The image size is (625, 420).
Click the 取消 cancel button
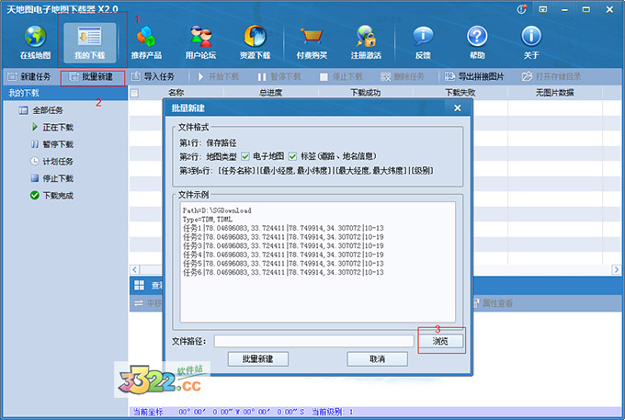click(377, 359)
